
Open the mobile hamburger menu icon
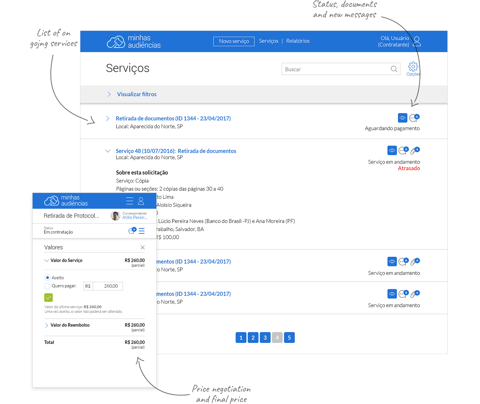[130, 201]
